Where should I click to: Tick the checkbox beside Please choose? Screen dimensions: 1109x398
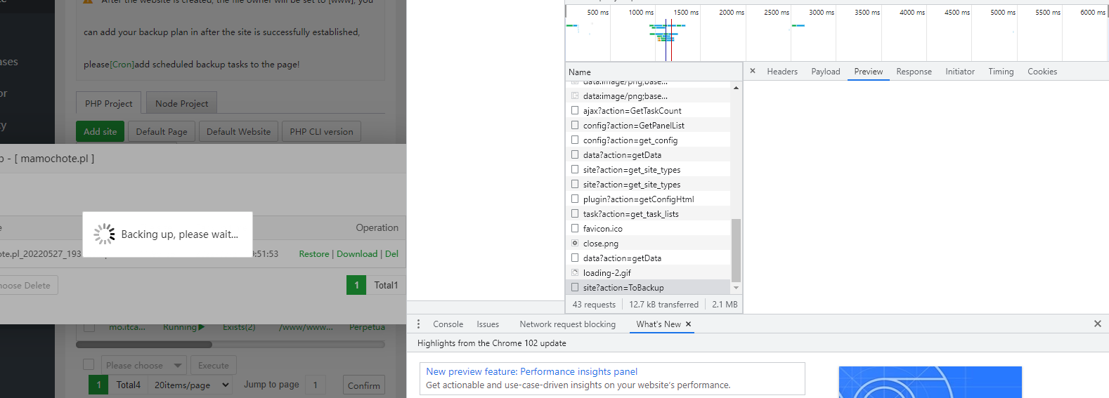(x=89, y=364)
